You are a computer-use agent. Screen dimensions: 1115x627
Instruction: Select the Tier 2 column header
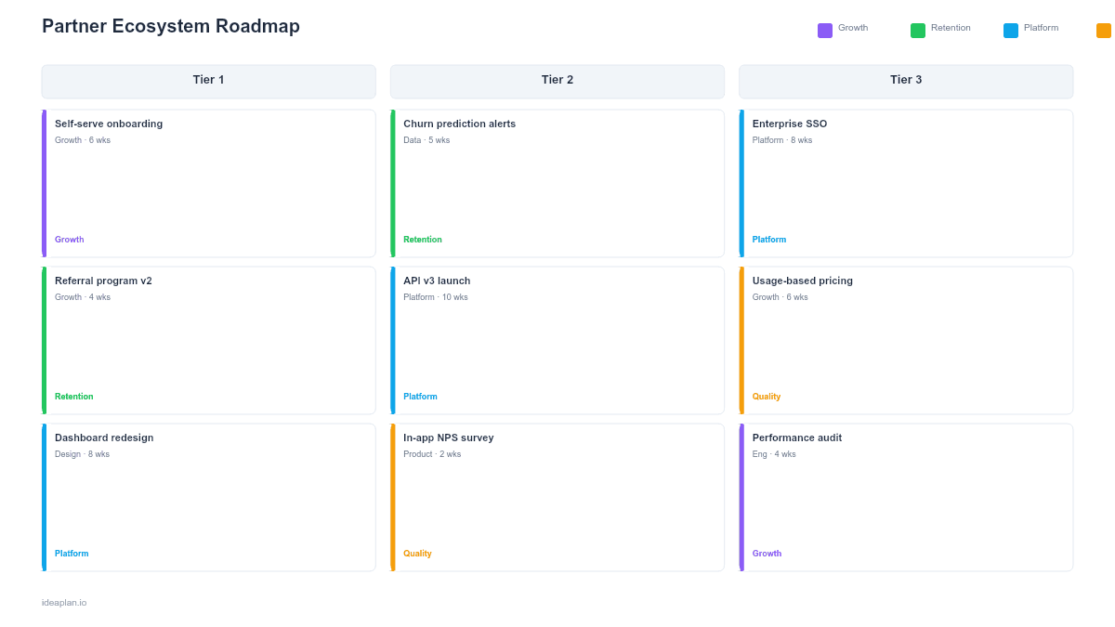click(x=557, y=81)
